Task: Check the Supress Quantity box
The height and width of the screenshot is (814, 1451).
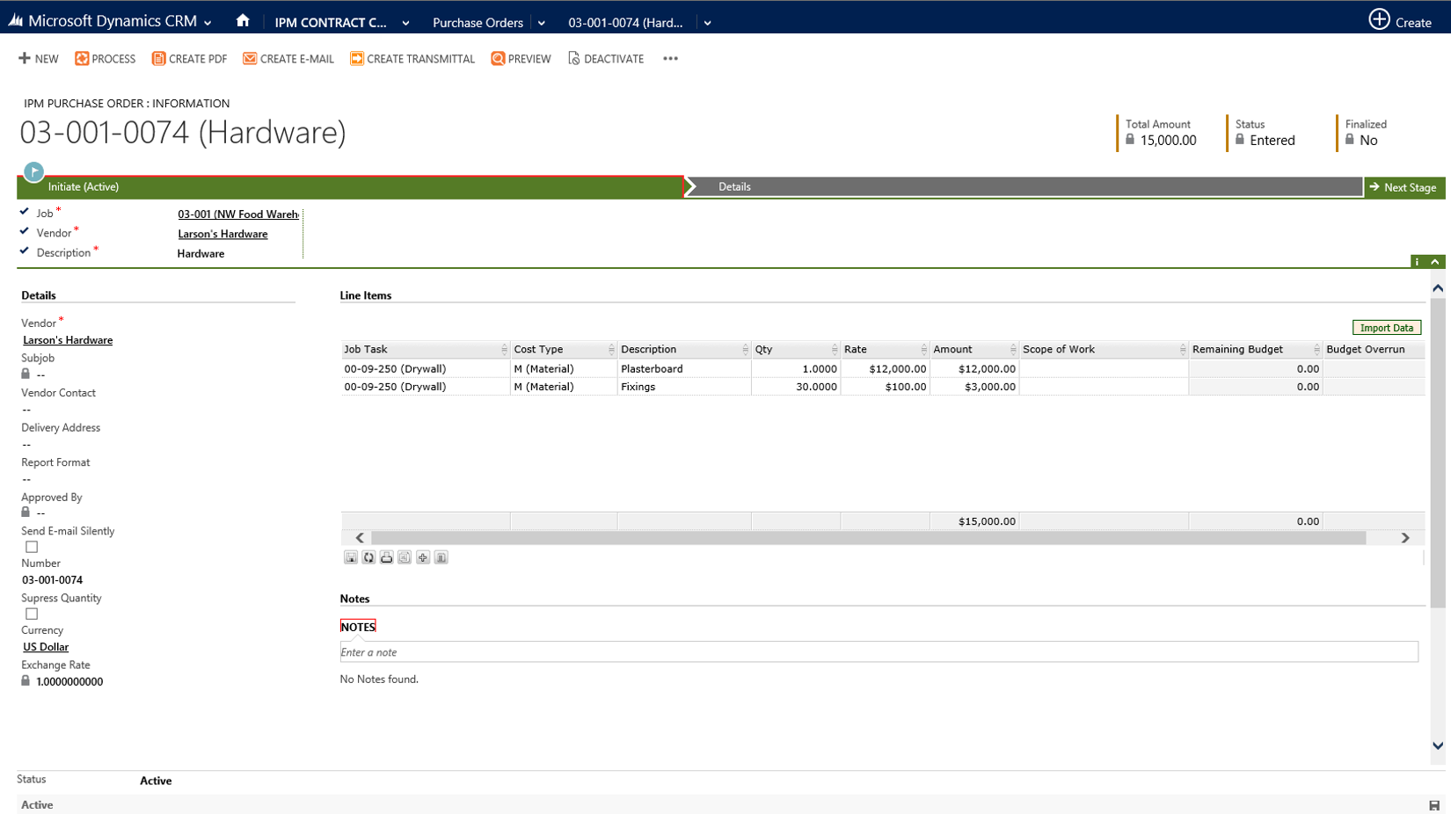Action: click(x=31, y=614)
